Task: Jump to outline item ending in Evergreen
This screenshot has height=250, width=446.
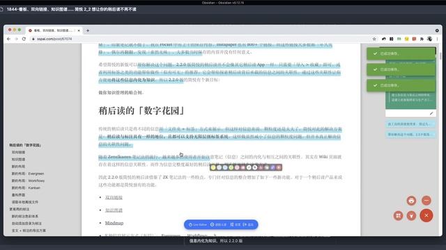Action: point(28,174)
